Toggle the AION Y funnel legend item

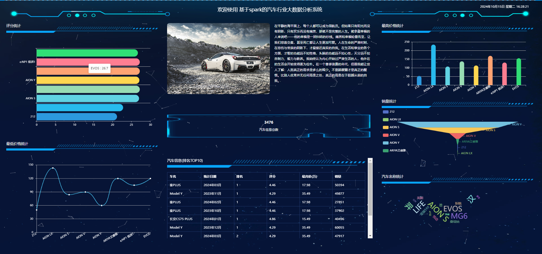(391, 143)
